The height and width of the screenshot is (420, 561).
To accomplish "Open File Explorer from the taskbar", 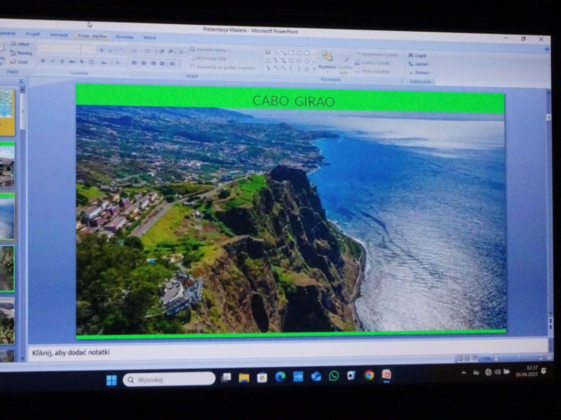I will click(x=244, y=377).
